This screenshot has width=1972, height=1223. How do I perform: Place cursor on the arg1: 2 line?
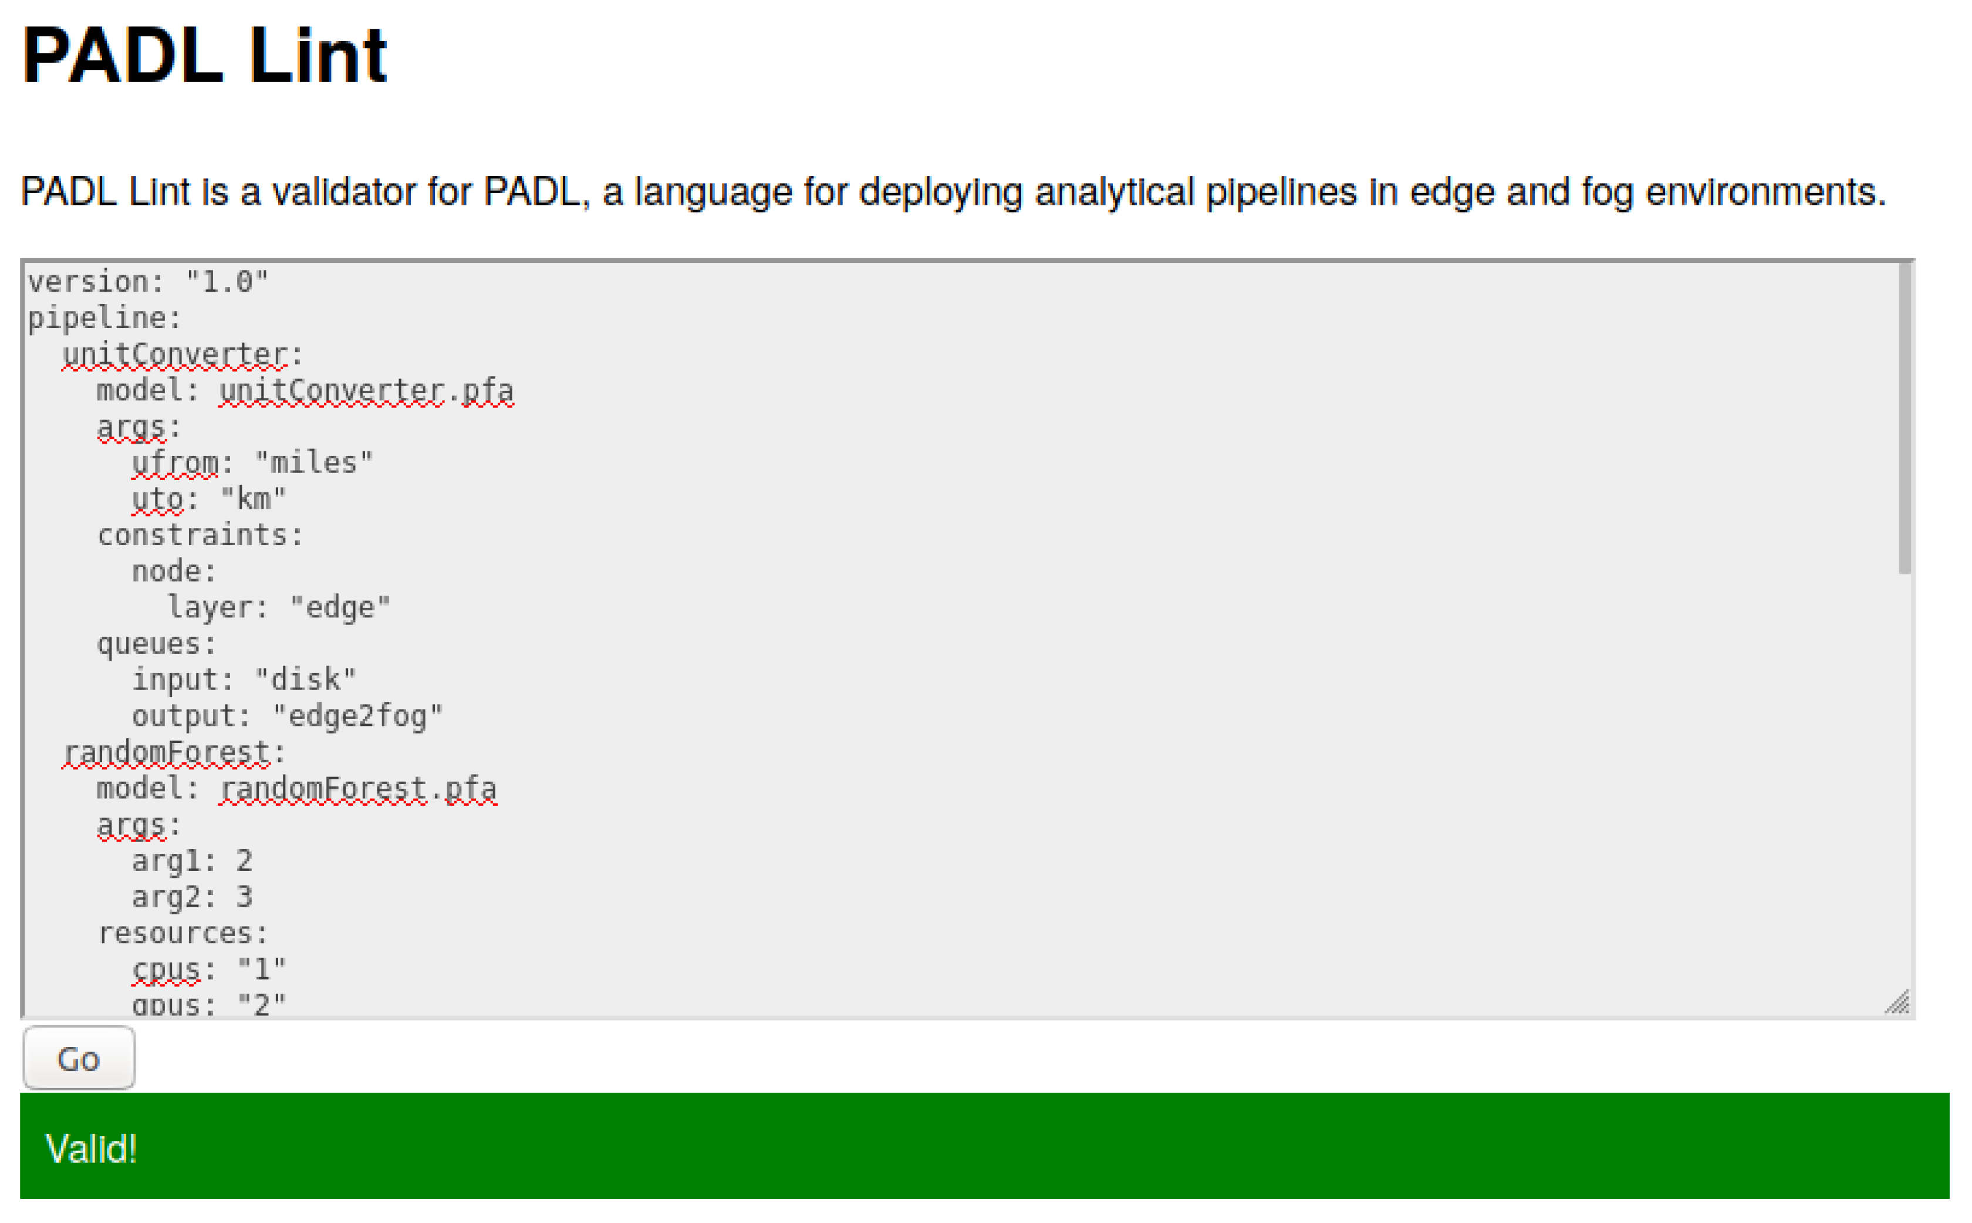(x=192, y=861)
